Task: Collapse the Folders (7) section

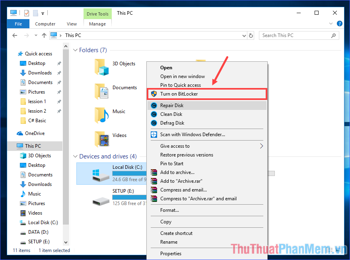Action: point(76,50)
